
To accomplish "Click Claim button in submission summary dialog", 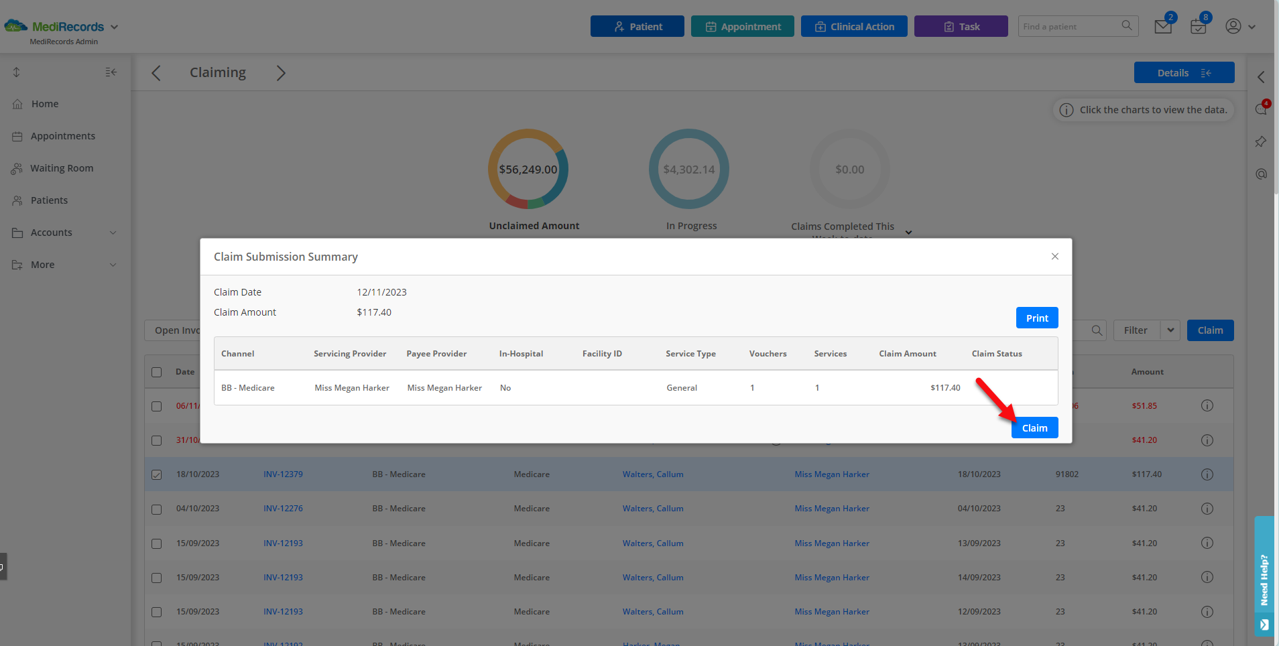I will pyautogui.click(x=1034, y=428).
